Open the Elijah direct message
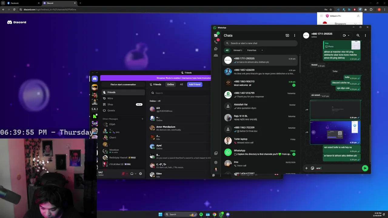388x218 pixels. point(123,124)
